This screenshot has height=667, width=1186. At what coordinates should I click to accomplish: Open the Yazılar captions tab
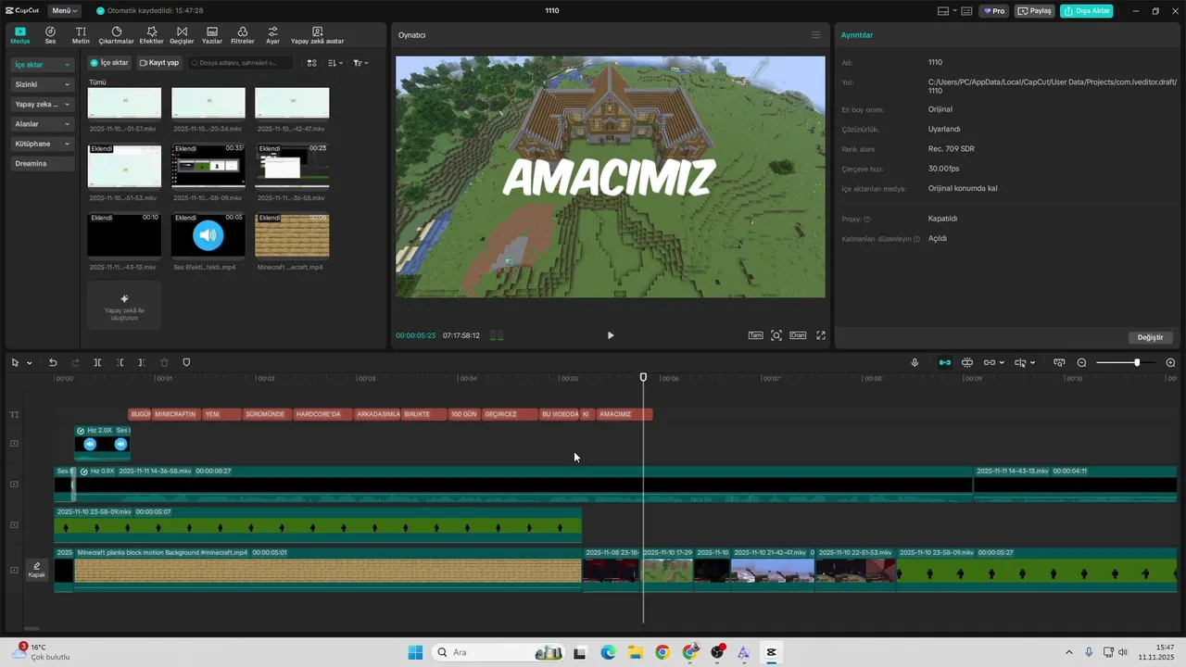coord(212,35)
